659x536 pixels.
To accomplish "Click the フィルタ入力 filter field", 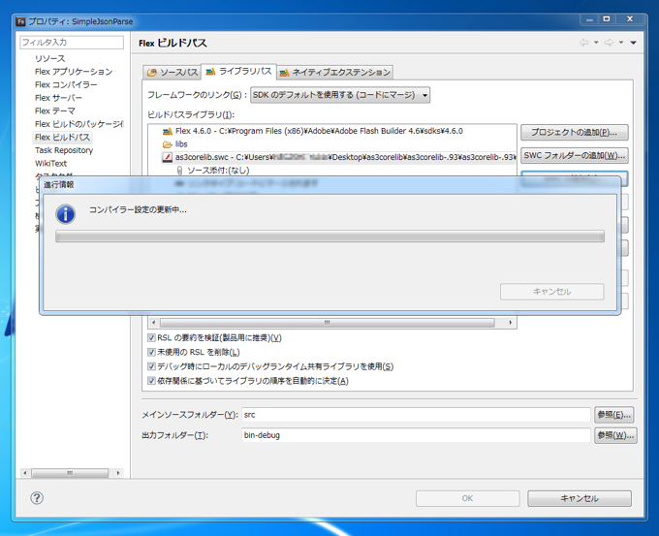I will click(x=72, y=43).
